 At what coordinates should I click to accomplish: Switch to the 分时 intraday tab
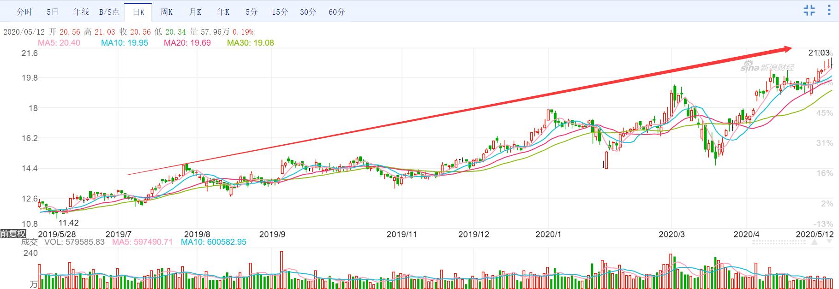pos(24,12)
